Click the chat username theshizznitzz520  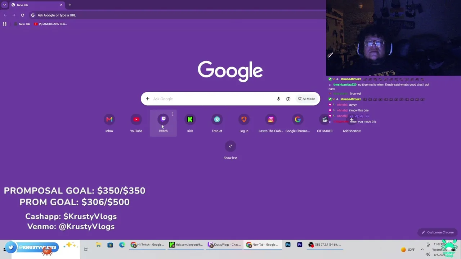345,85
